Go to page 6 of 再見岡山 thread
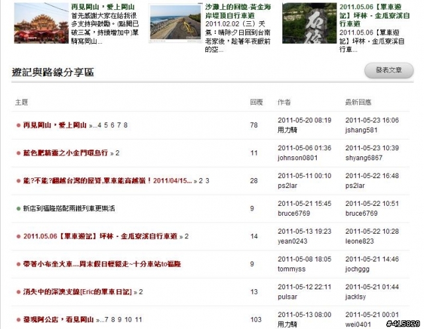424x329 pixels. point(113,125)
